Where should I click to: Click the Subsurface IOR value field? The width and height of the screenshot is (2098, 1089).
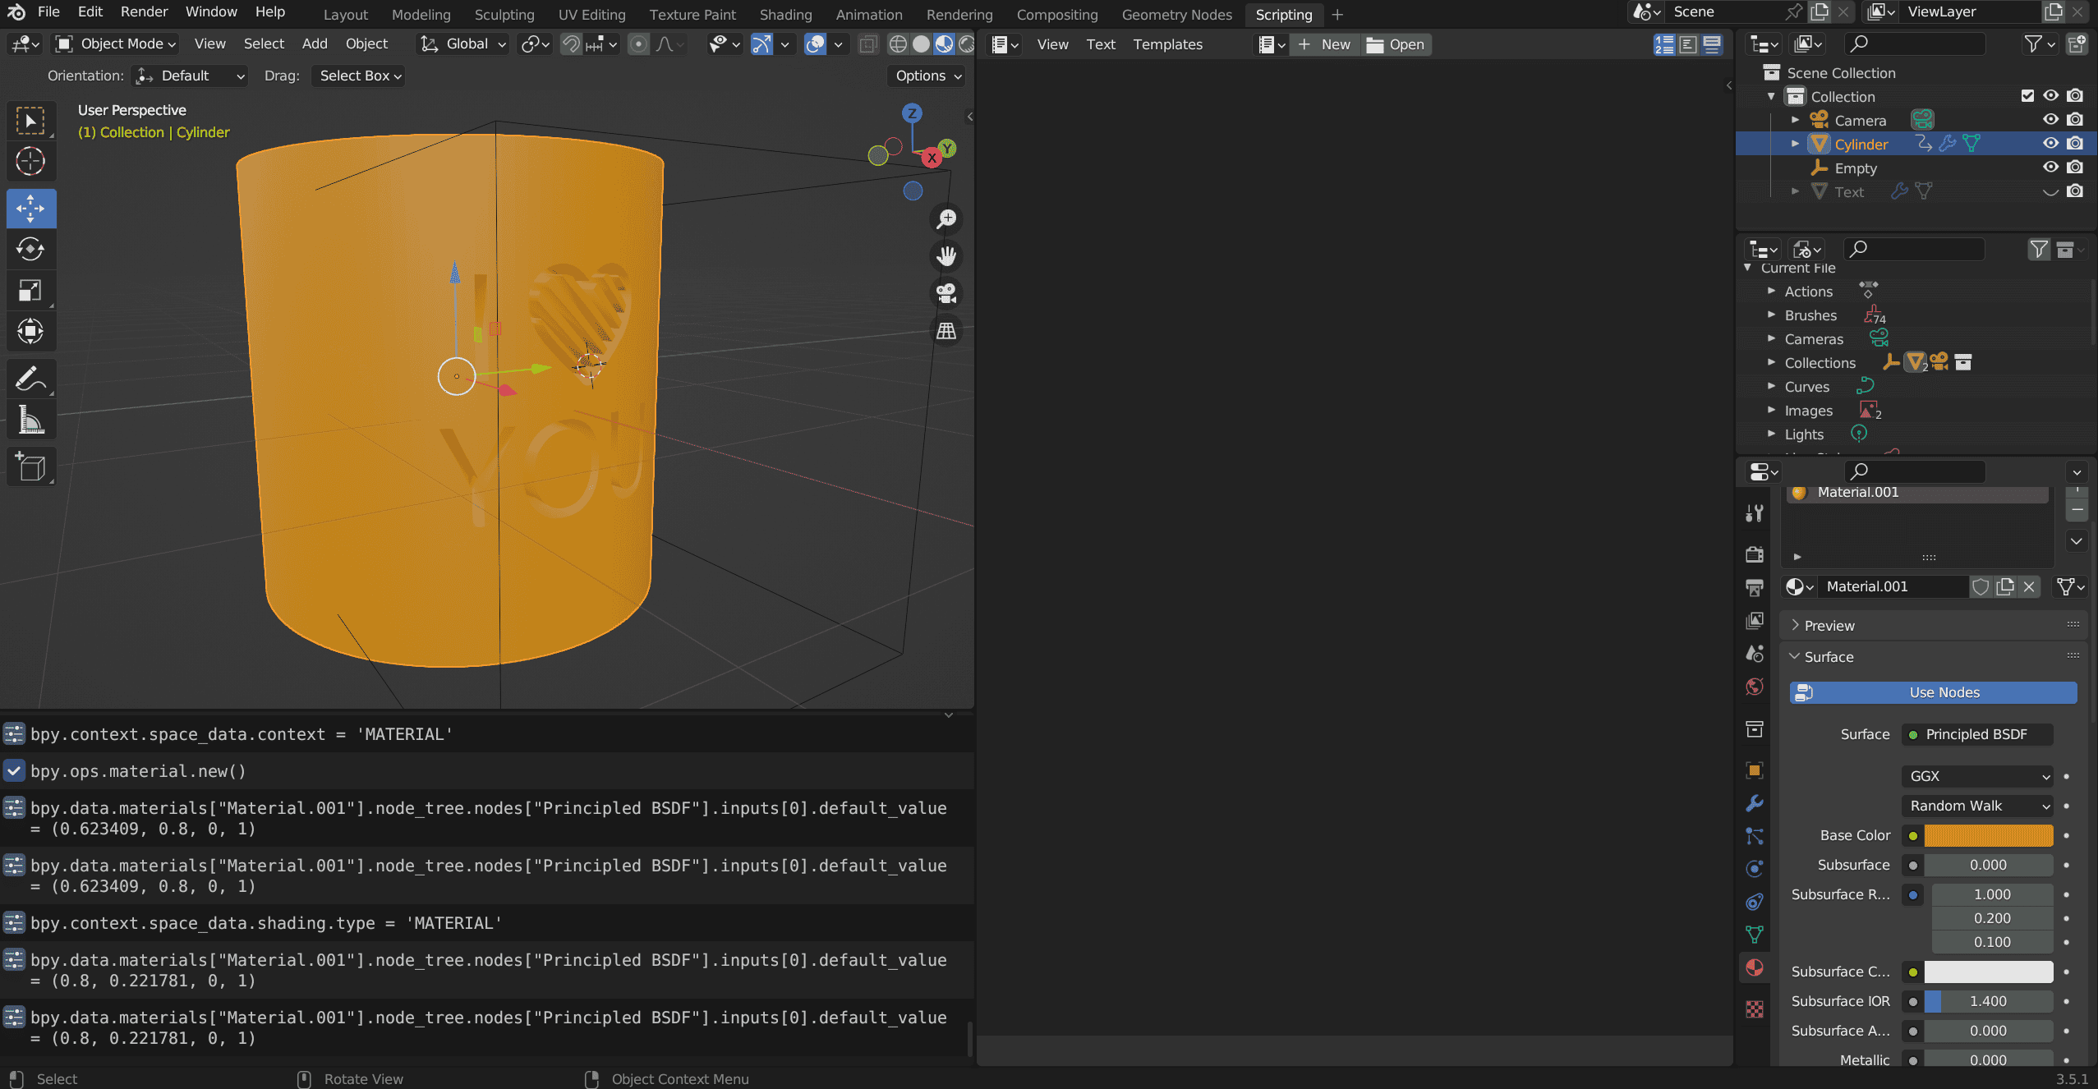click(x=1988, y=1001)
